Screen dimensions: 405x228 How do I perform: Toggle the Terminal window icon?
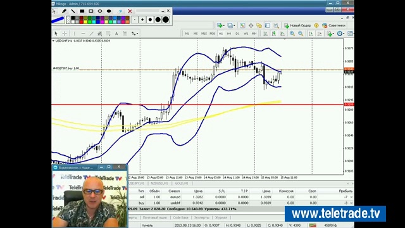click(x=268, y=25)
